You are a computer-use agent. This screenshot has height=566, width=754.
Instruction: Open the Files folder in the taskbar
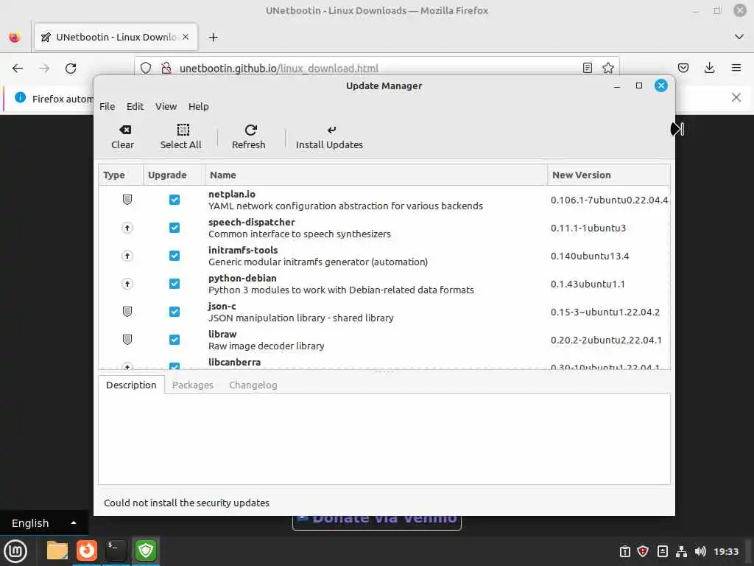(57, 551)
